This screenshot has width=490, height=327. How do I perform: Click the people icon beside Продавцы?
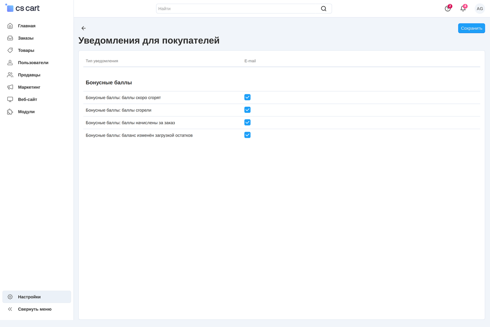10,75
